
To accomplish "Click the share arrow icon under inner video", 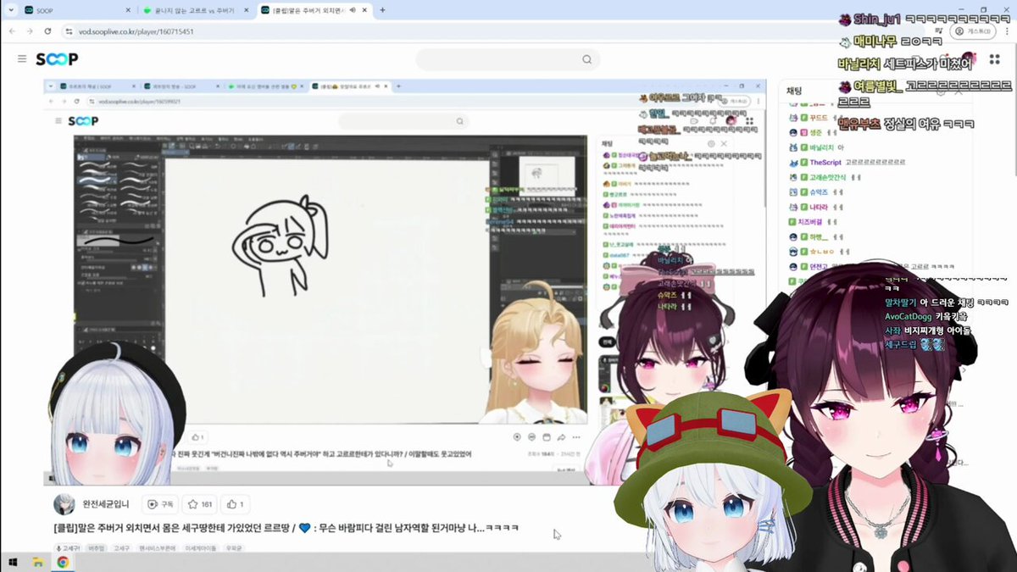I will (x=560, y=437).
